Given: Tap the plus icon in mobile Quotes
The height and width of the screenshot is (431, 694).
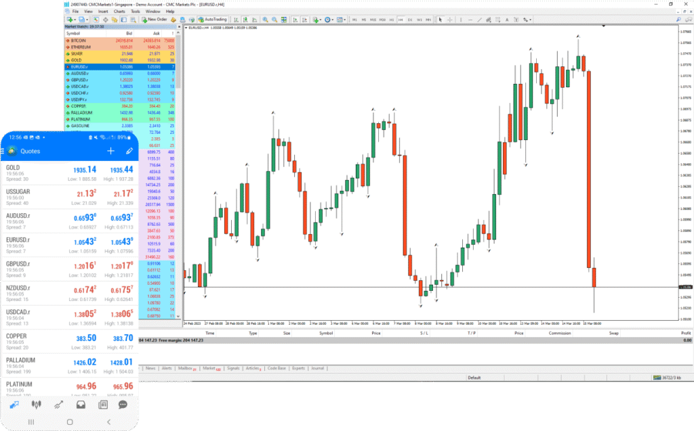Looking at the screenshot, I should (110, 151).
